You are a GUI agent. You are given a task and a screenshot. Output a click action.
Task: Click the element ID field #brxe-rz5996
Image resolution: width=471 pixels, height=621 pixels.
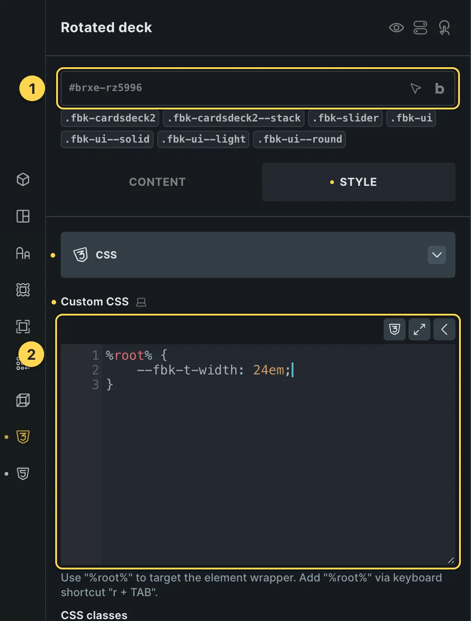tap(258, 88)
